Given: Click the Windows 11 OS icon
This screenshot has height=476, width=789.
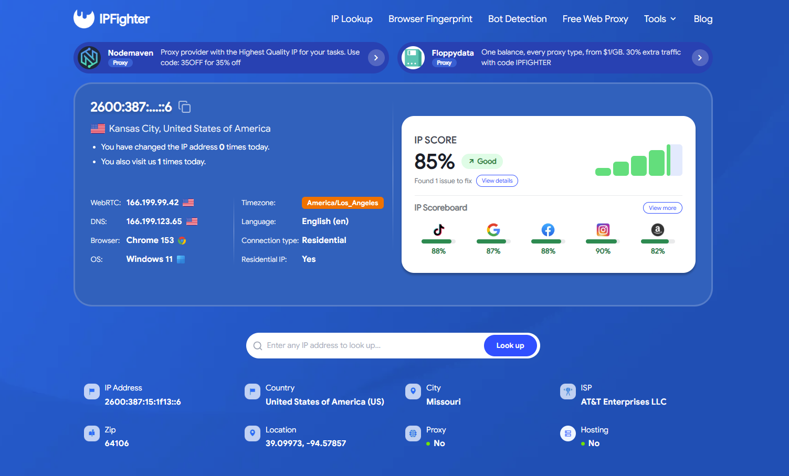Looking at the screenshot, I should (x=181, y=259).
